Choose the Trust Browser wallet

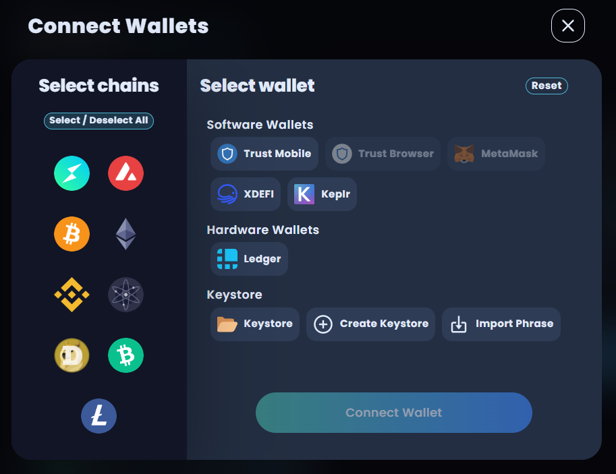383,154
